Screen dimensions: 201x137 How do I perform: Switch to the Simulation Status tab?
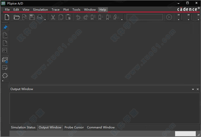[x=23, y=127]
